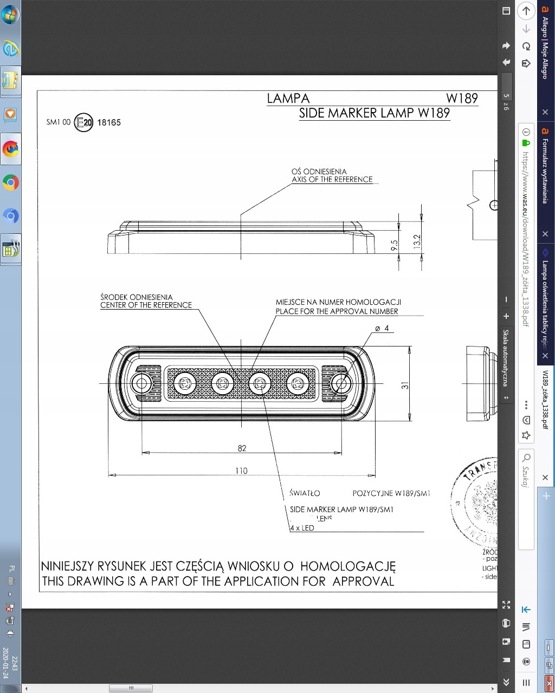Expand the PDF viewer tools chevron menu
Screen dimensions: 555x693
506,682
